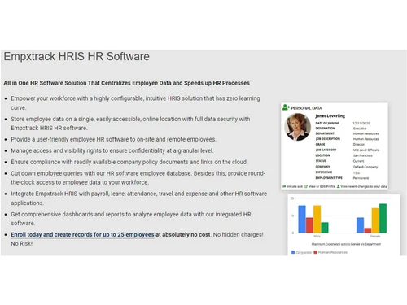The height and width of the screenshot is (305, 407).
Task: Click the blue Corporate legend swatch
Action: [293, 252]
